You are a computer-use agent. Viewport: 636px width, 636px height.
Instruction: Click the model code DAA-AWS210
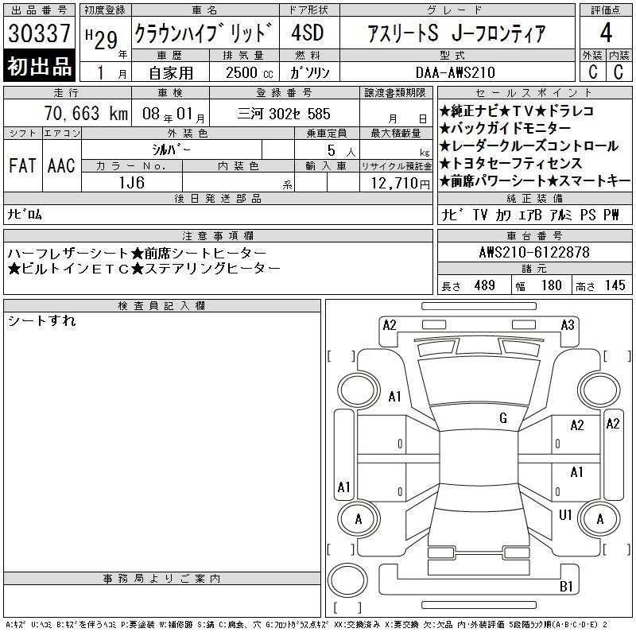[455, 72]
